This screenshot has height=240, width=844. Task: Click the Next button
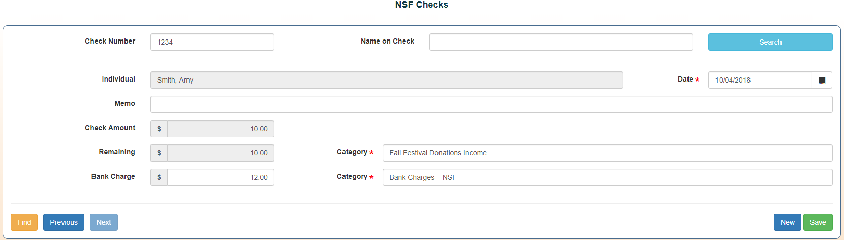coord(104,222)
